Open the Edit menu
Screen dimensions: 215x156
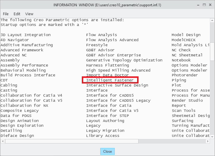click(17, 14)
